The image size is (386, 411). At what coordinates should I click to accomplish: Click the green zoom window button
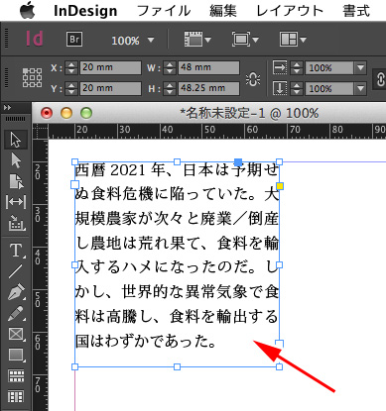point(86,113)
